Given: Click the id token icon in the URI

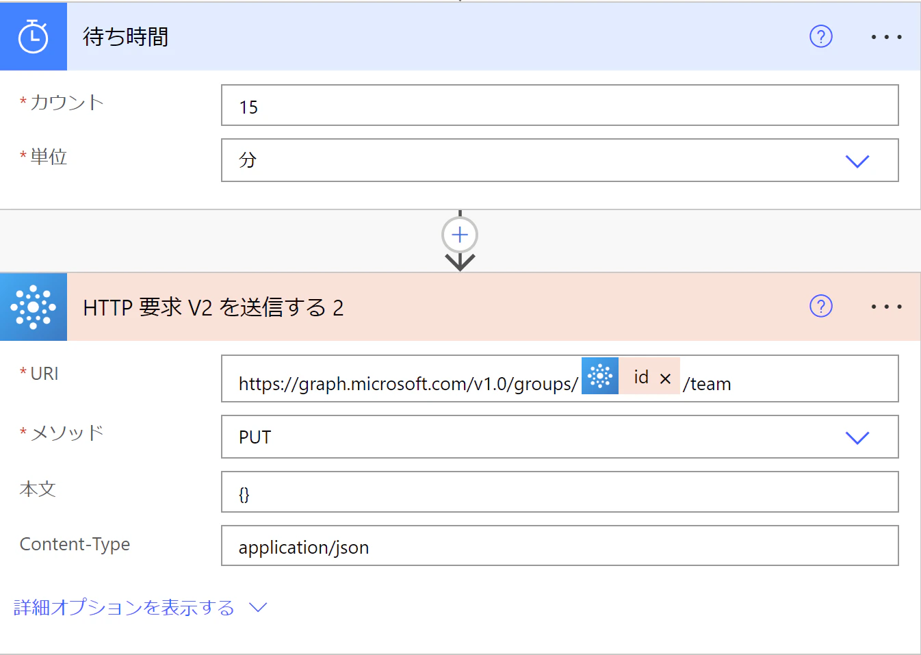Looking at the screenshot, I should [x=600, y=376].
